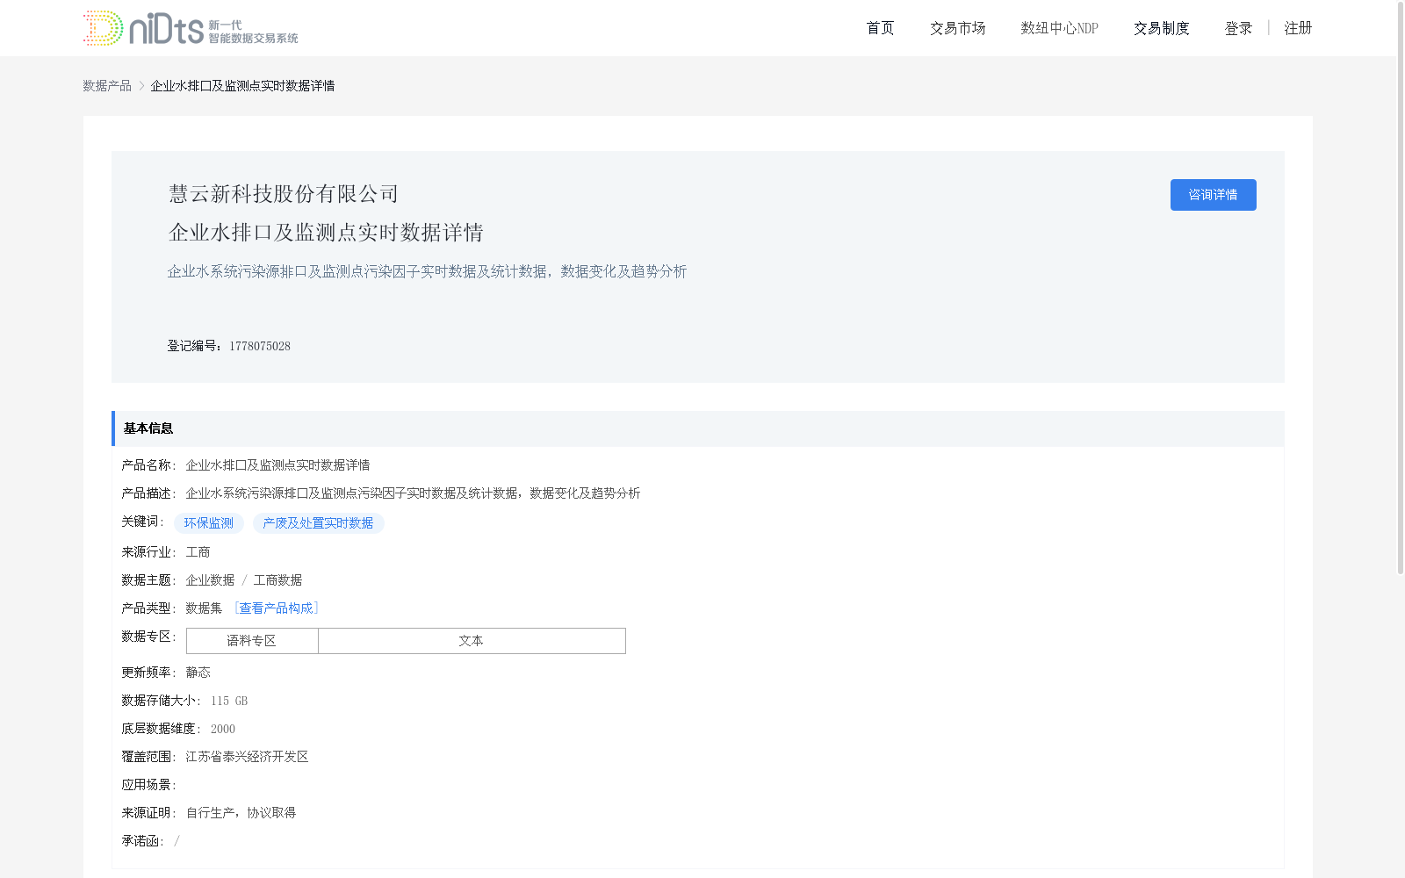Click the niDts logo icon
This screenshot has width=1405, height=878.
[x=191, y=28]
